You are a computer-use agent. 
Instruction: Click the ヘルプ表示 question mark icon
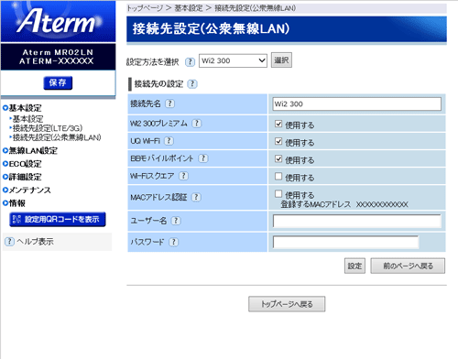click(x=9, y=242)
